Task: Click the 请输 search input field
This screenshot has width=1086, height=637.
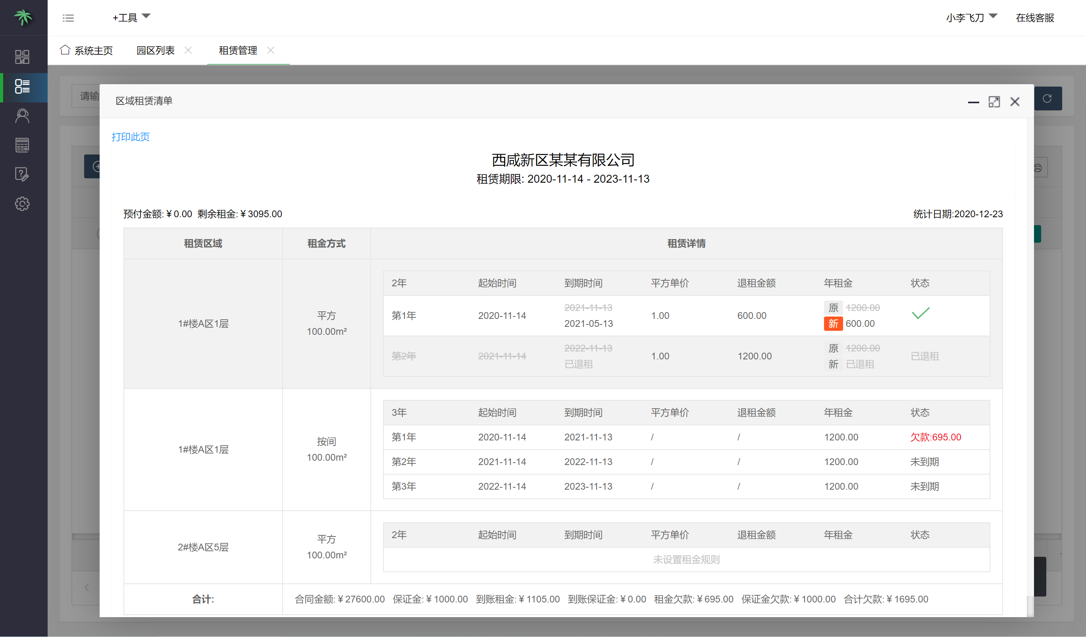Action: click(x=86, y=96)
